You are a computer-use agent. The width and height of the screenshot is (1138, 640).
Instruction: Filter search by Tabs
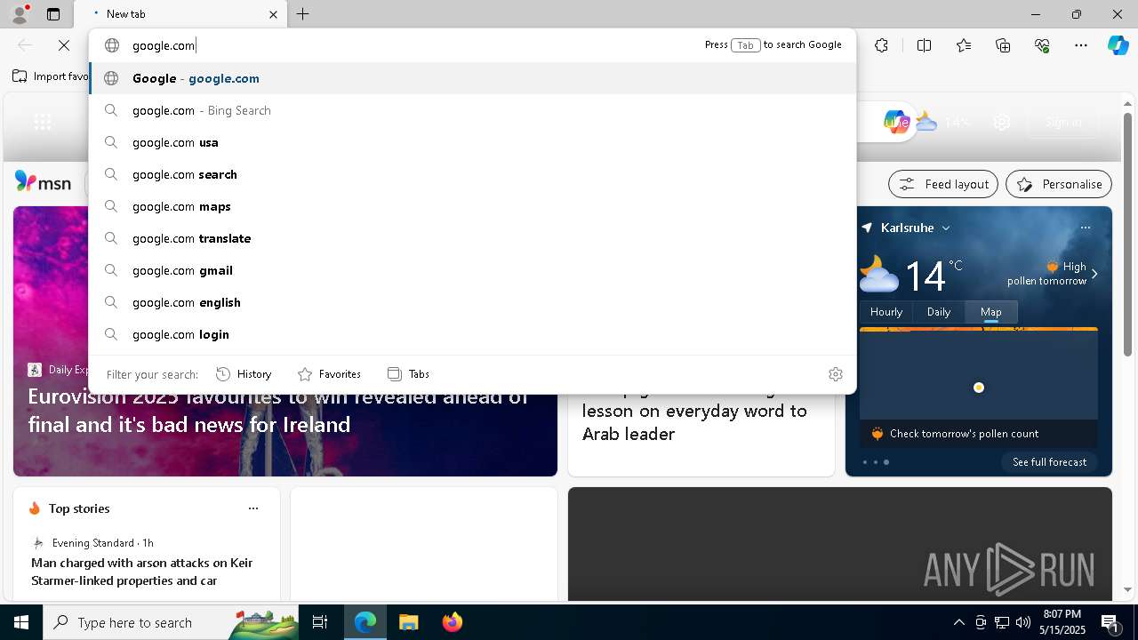pyautogui.click(x=409, y=374)
